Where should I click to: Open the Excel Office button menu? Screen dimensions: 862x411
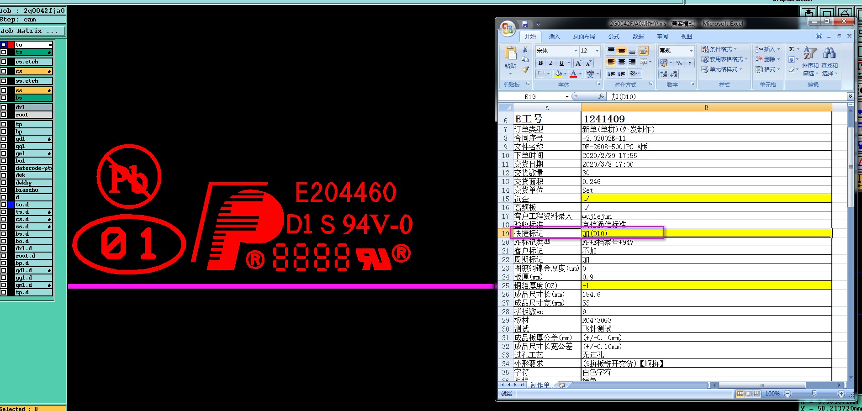[507, 29]
